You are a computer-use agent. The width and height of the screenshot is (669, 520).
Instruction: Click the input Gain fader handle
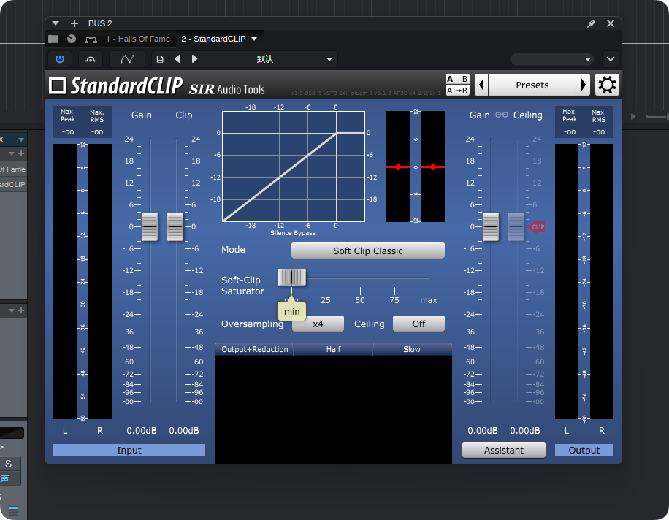150,226
